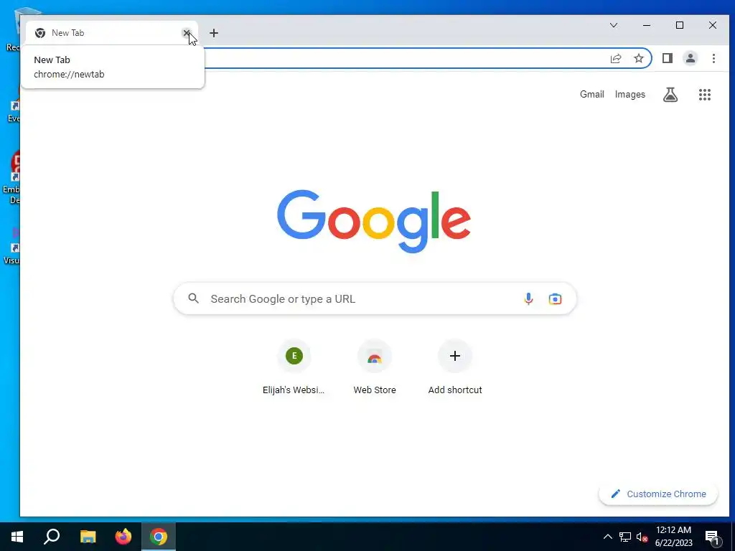The width and height of the screenshot is (735, 551).
Task: Click the magnifier icon in search box
Action: point(194,298)
